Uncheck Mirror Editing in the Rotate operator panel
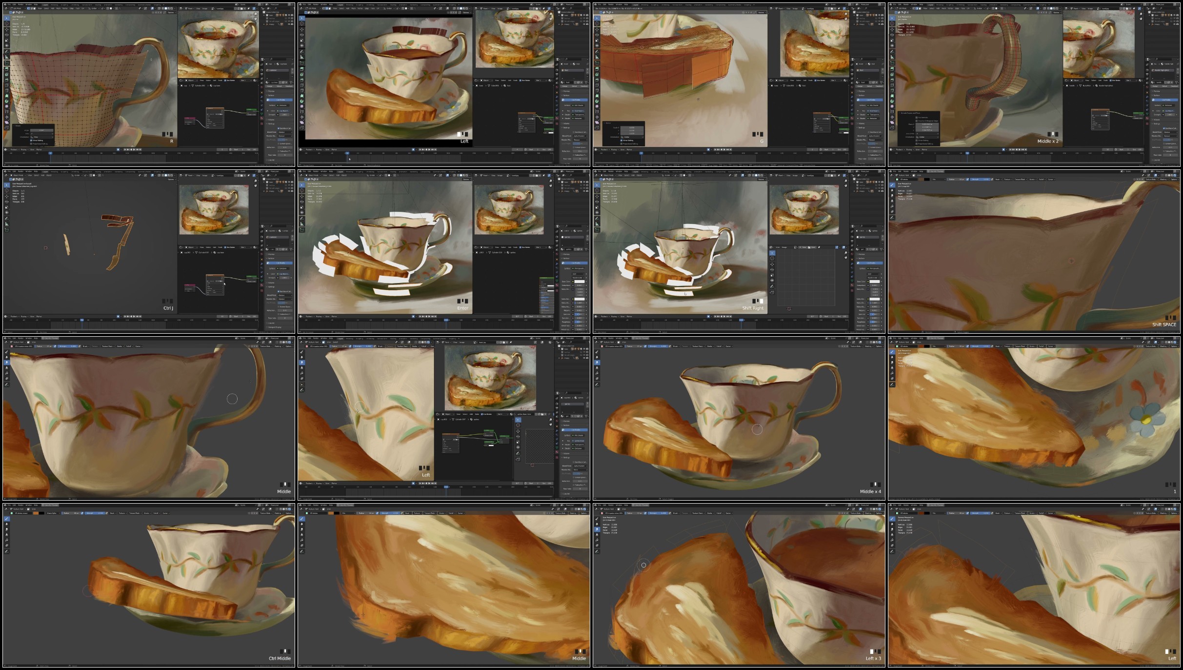1183x670 pixels. click(x=31, y=140)
